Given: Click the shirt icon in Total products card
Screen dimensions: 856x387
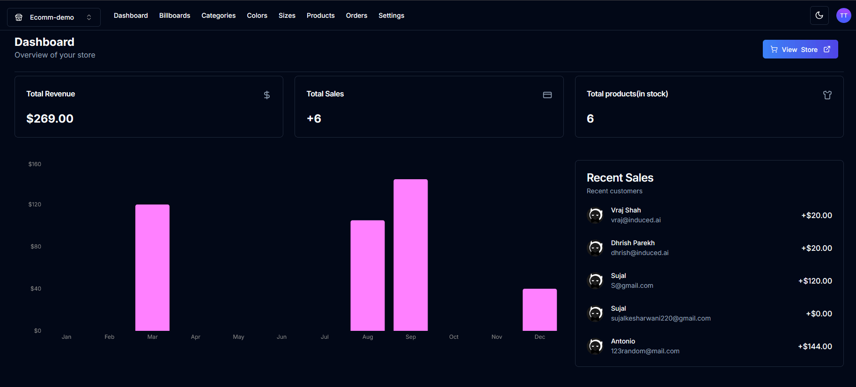Looking at the screenshot, I should pyautogui.click(x=827, y=95).
